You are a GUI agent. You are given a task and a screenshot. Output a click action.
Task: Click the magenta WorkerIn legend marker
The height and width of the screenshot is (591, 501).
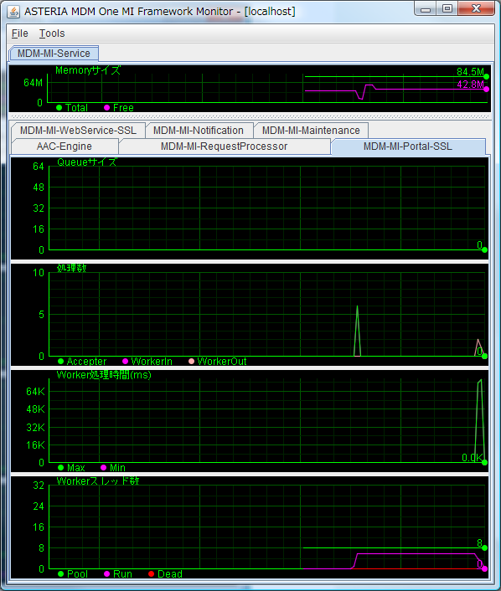coord(126,362)
